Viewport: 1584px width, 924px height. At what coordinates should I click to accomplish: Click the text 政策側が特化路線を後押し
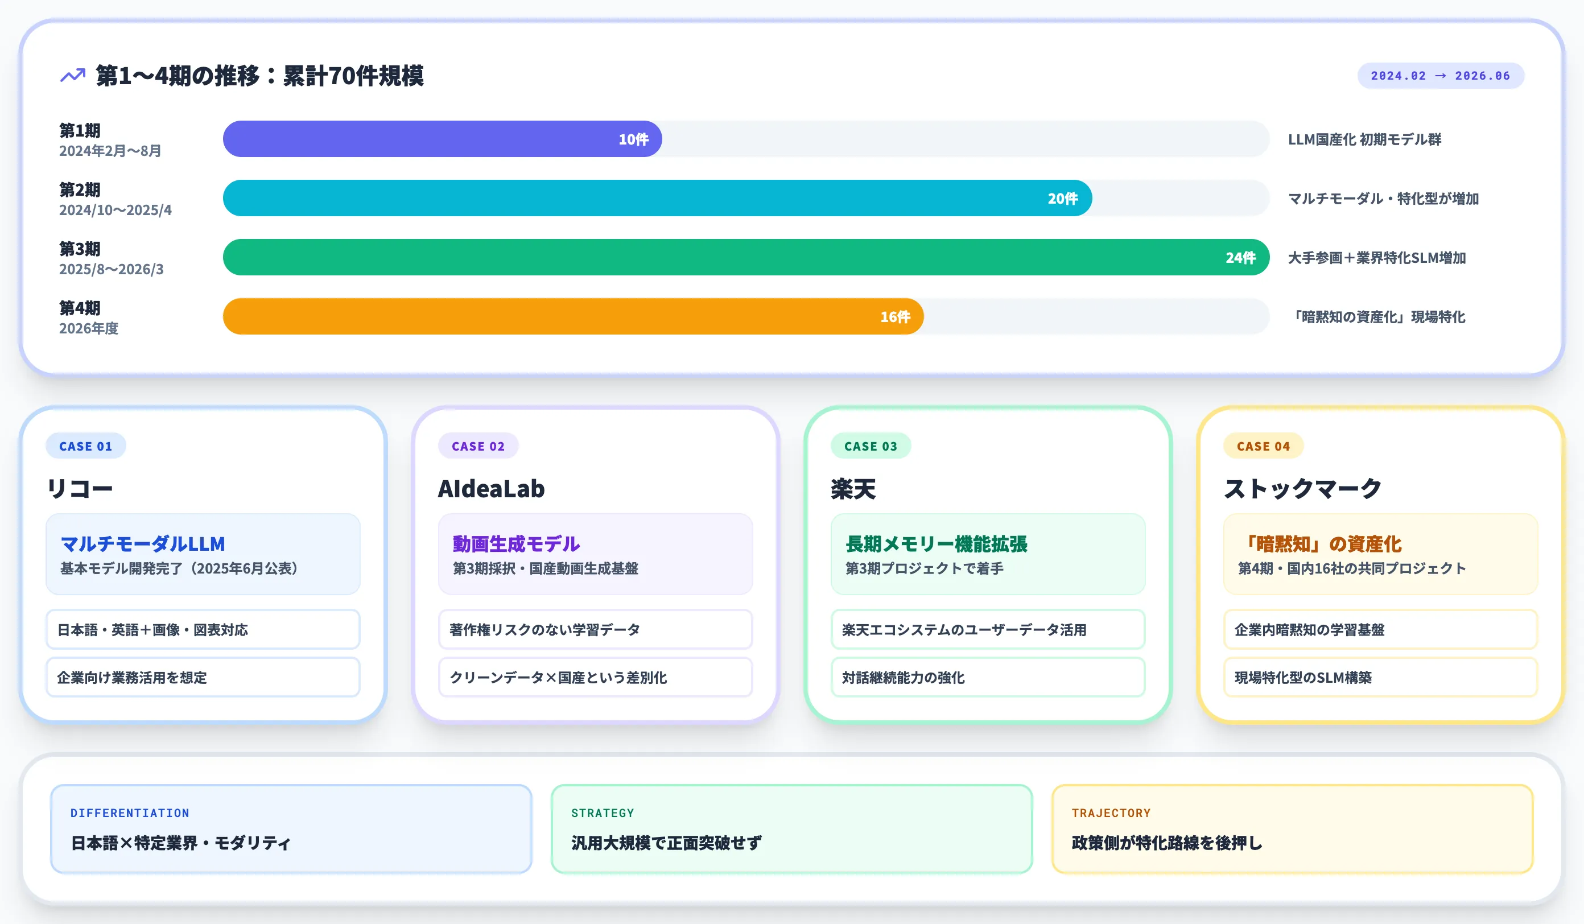[1166, 842]
